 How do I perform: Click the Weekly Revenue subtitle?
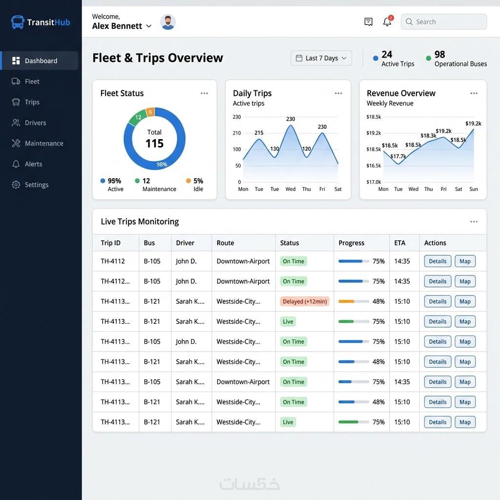(x=390, y=104)
